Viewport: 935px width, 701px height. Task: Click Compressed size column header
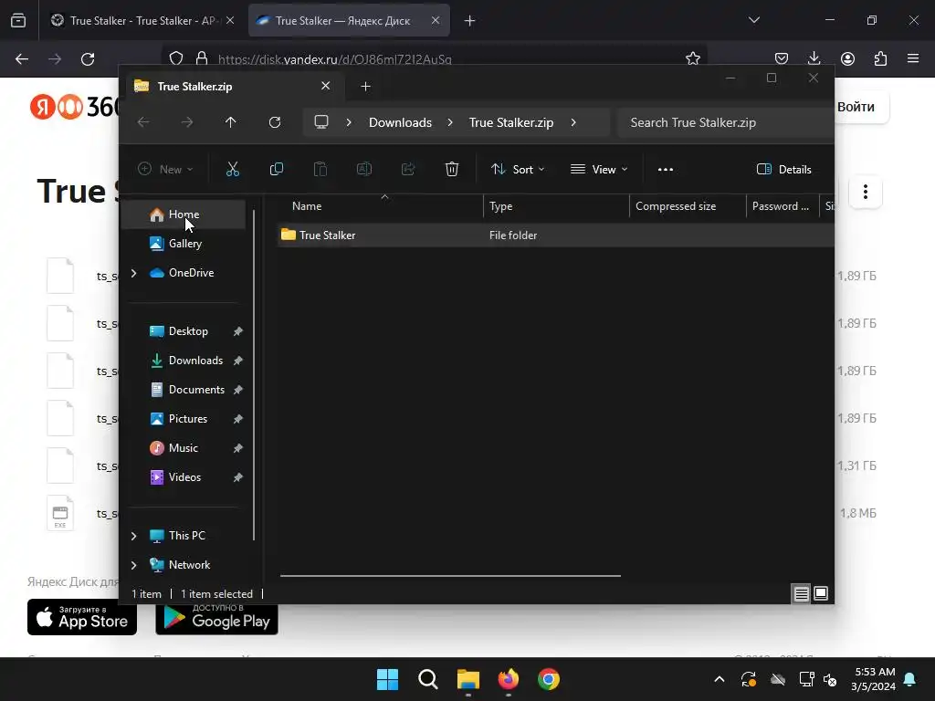[688, 206]
